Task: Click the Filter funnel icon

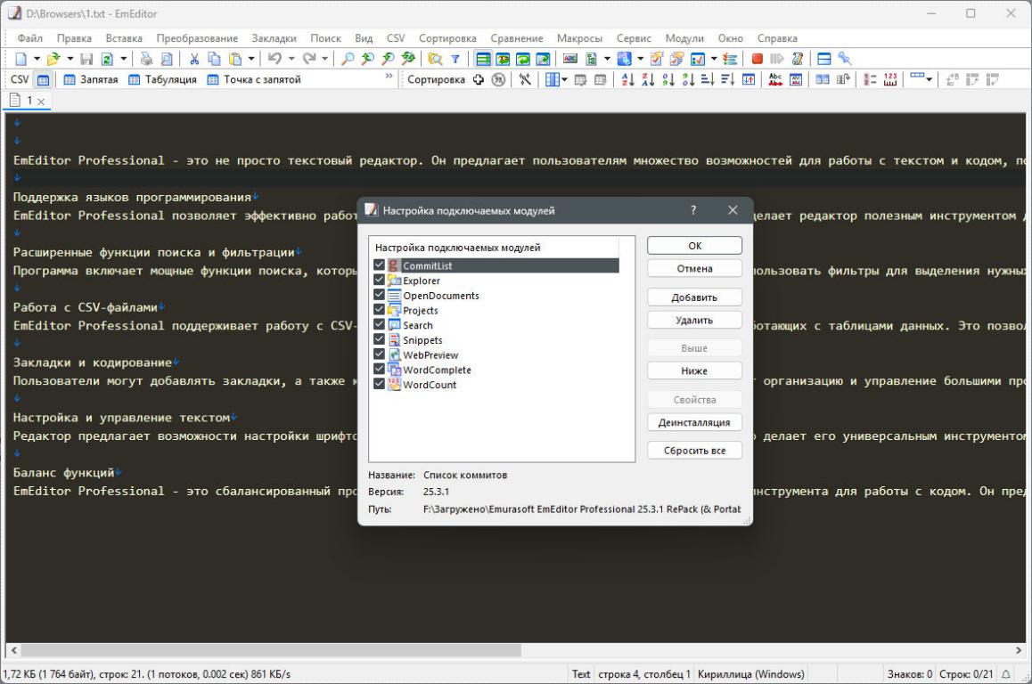Action: [x=455, y=59]
